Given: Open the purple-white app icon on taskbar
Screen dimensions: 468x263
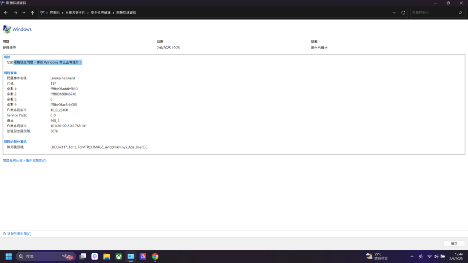Looking at the screenshot, I should pos(95,257).
